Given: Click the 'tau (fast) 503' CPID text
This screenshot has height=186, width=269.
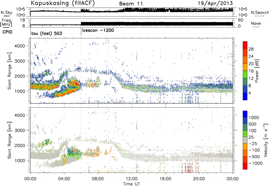Looking at the screenshot, I should pos(47,33).
